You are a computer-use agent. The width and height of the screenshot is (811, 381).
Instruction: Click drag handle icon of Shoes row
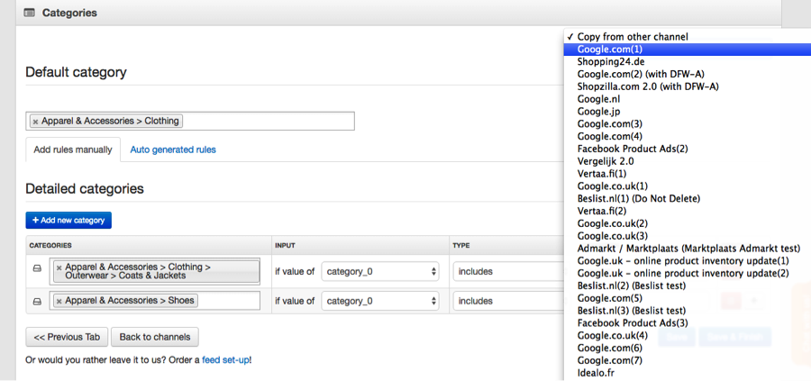pyautogui.click(x=37, y=302)
